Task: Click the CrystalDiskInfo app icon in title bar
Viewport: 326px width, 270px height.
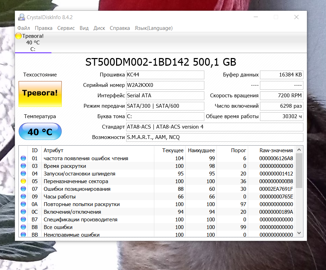Action: pyautogui.click(x=22, y=17)
